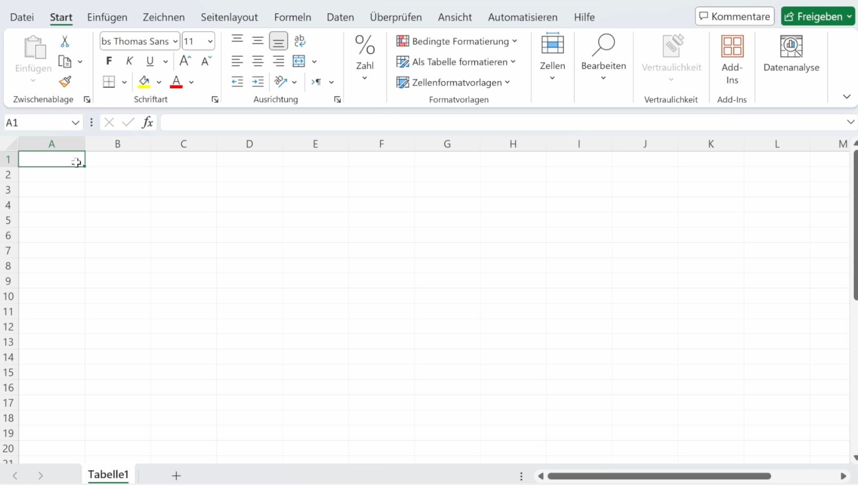Screen dimensions: 858x485
Task: Switch to the Formeln tab
Action: (292, 17)
